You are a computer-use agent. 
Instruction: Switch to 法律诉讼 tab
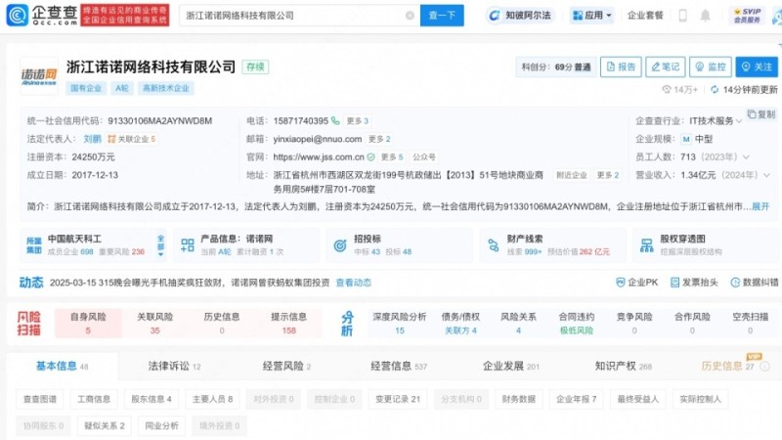174,366
